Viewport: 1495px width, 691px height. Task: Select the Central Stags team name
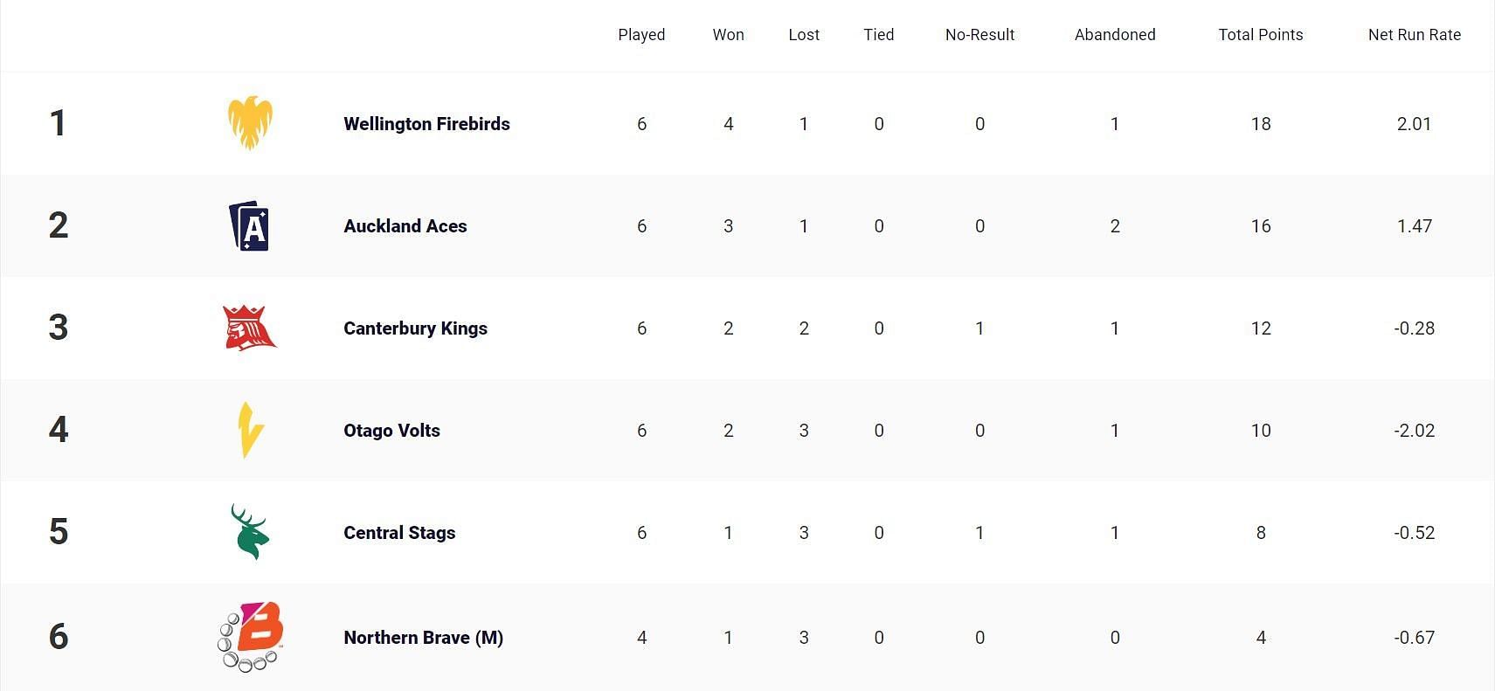(x=399, y=533)
